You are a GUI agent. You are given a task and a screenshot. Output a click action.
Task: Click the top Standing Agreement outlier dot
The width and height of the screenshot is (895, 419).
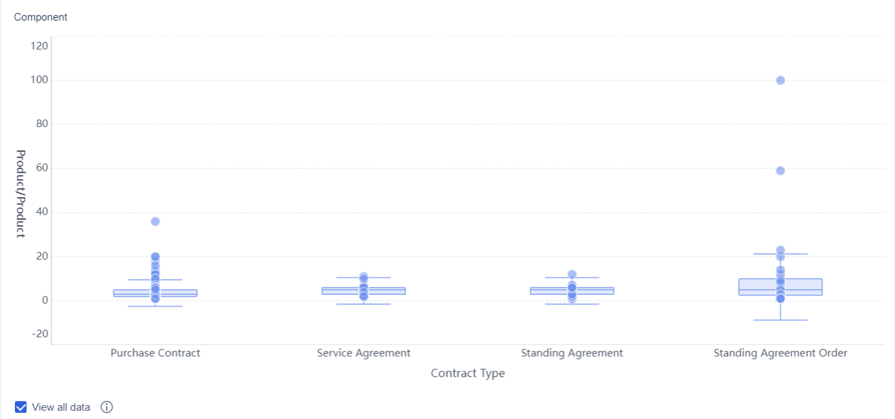[572, 274]
